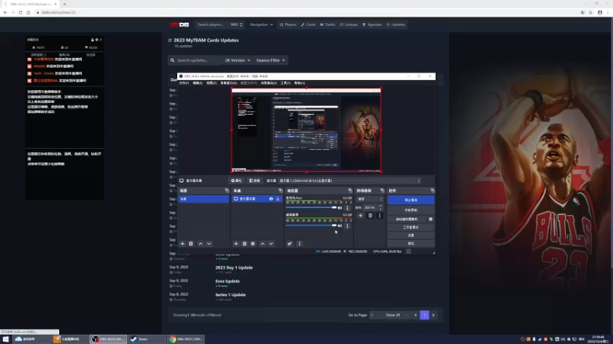Adjust the Mic/Aux volume slider
Image resolution: width=613 pixels, height=344 pixels.
(311, 208)
